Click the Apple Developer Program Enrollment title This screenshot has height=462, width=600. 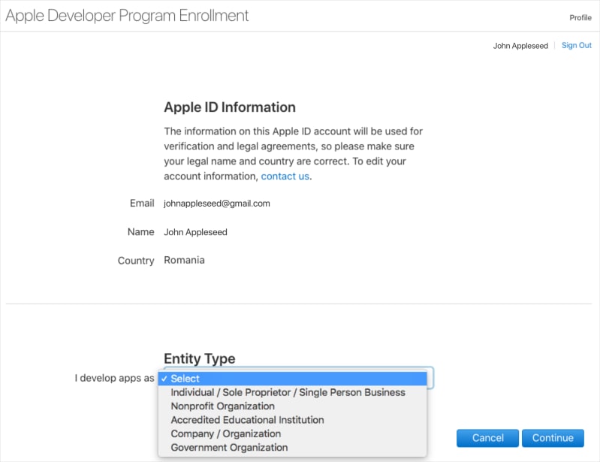coord(127,16)
